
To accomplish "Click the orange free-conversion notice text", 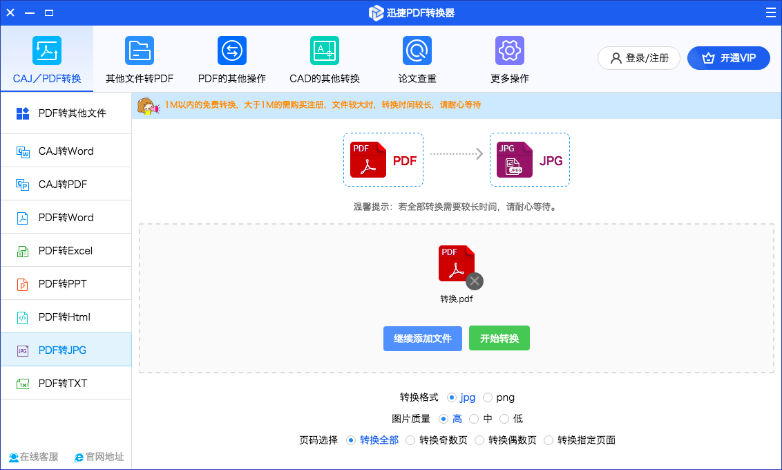I will (x=323, y=105).
